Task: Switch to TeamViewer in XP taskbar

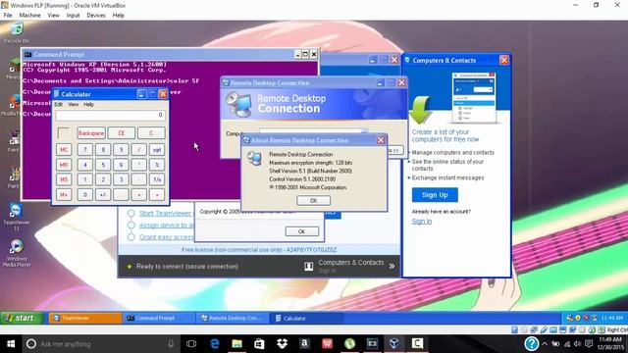Action: [85, 318]
